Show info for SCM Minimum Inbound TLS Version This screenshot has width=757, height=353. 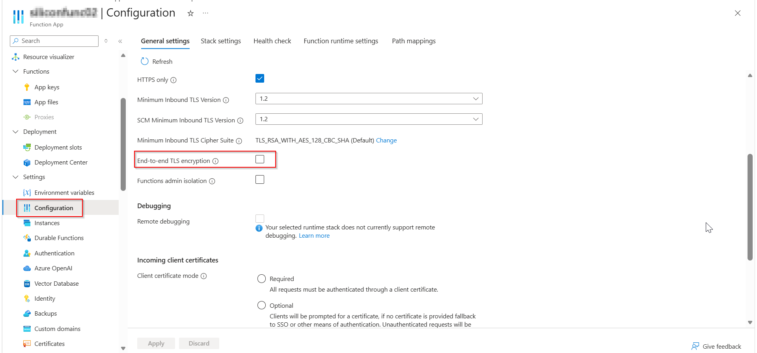240,121
